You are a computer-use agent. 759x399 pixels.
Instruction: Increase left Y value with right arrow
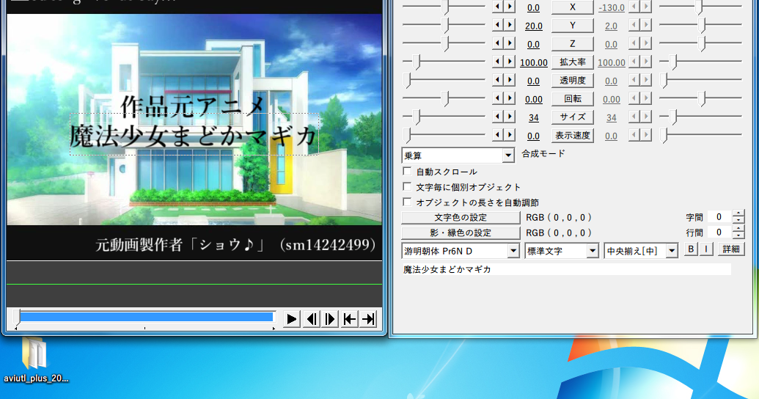coord(509,25)
